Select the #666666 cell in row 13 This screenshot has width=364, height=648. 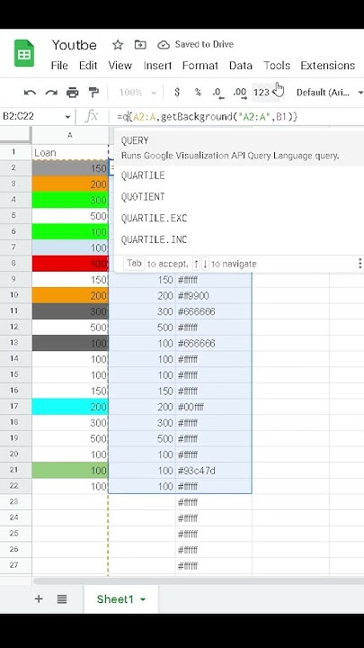214,344
